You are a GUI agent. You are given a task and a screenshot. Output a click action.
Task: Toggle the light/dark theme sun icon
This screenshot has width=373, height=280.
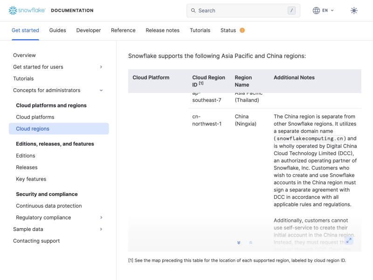pyautogui.click(x=354, y=10)
